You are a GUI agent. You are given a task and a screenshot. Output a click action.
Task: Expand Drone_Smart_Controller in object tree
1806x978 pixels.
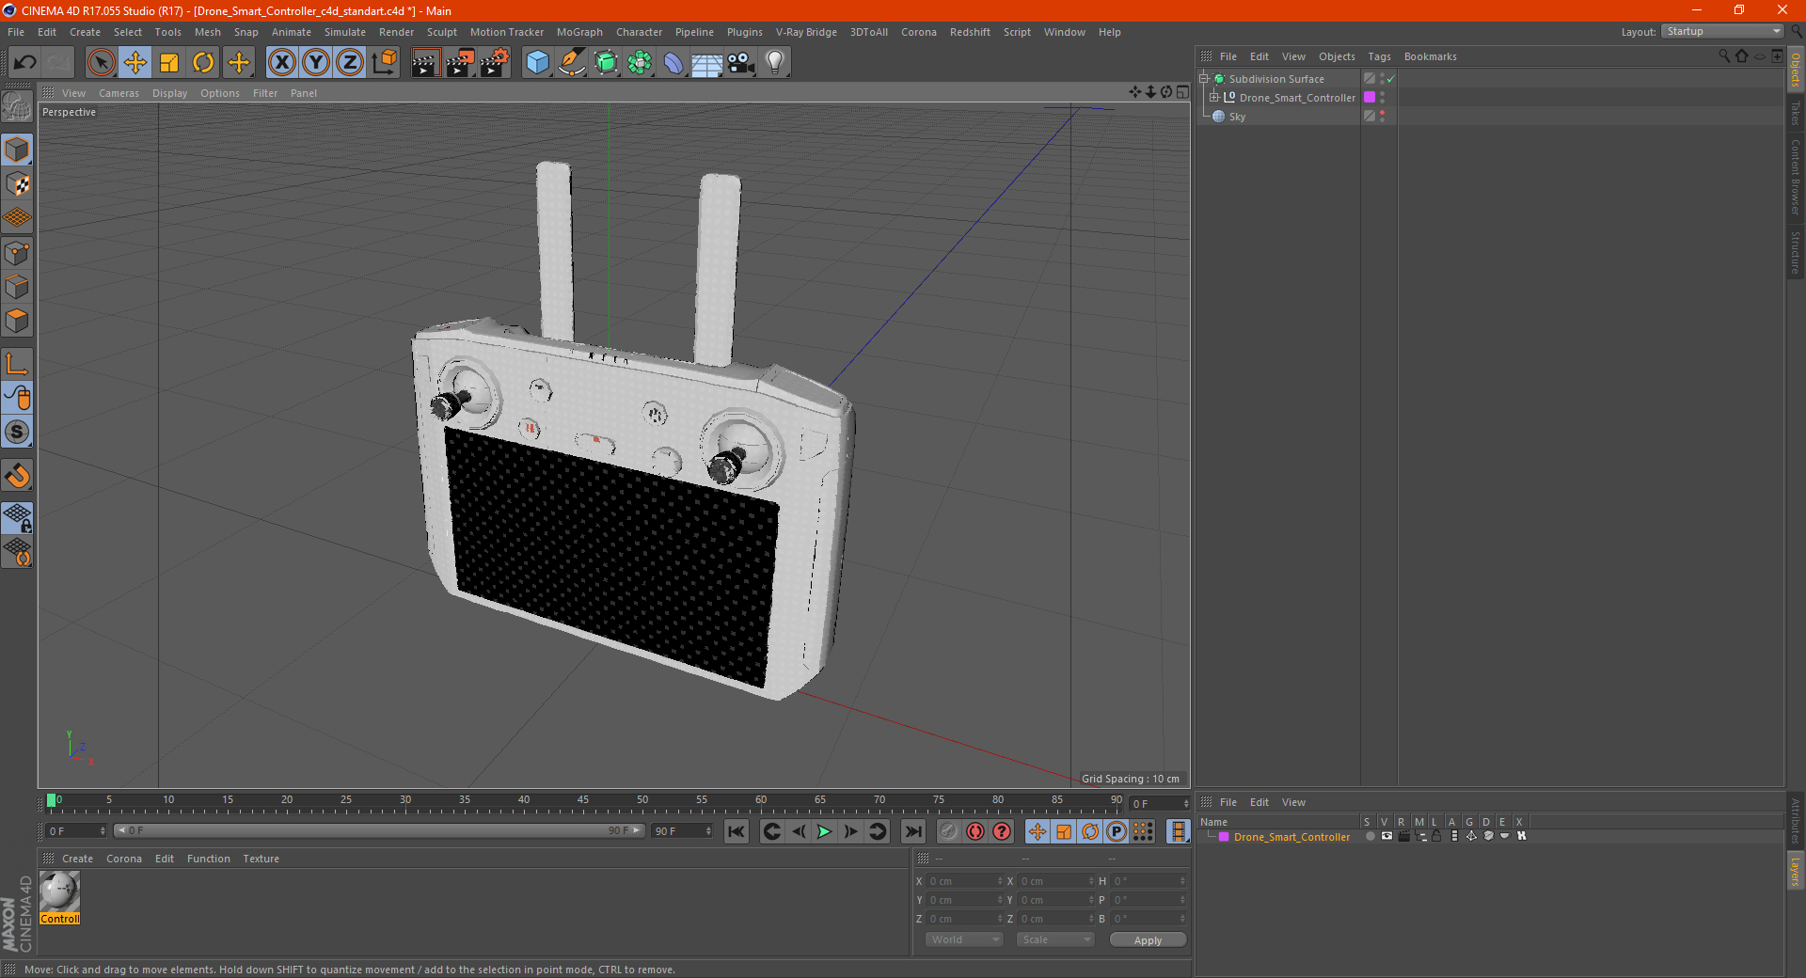tap(1214, 97)
